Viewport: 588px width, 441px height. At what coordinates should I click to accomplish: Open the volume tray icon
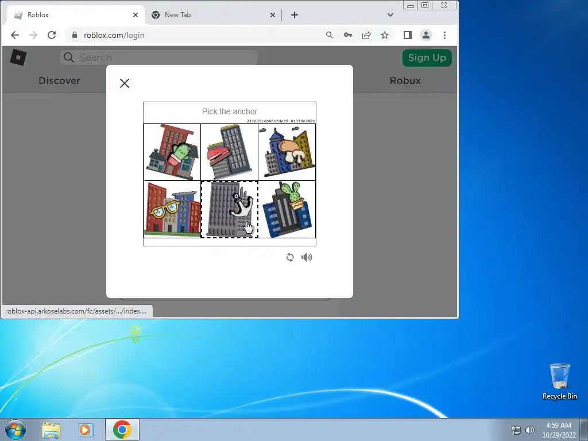click(x=529, y=430)
